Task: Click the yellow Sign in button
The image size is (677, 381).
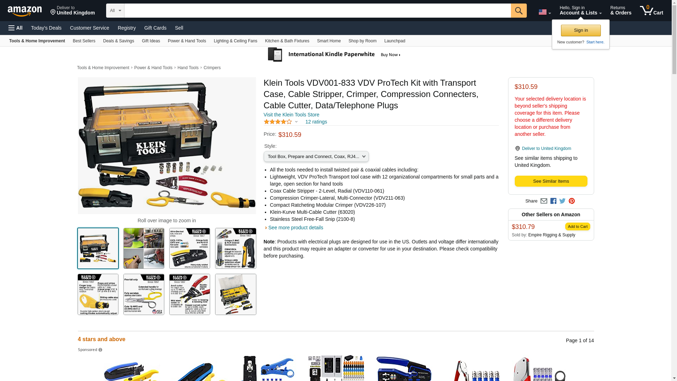Action: click(581, 30)
